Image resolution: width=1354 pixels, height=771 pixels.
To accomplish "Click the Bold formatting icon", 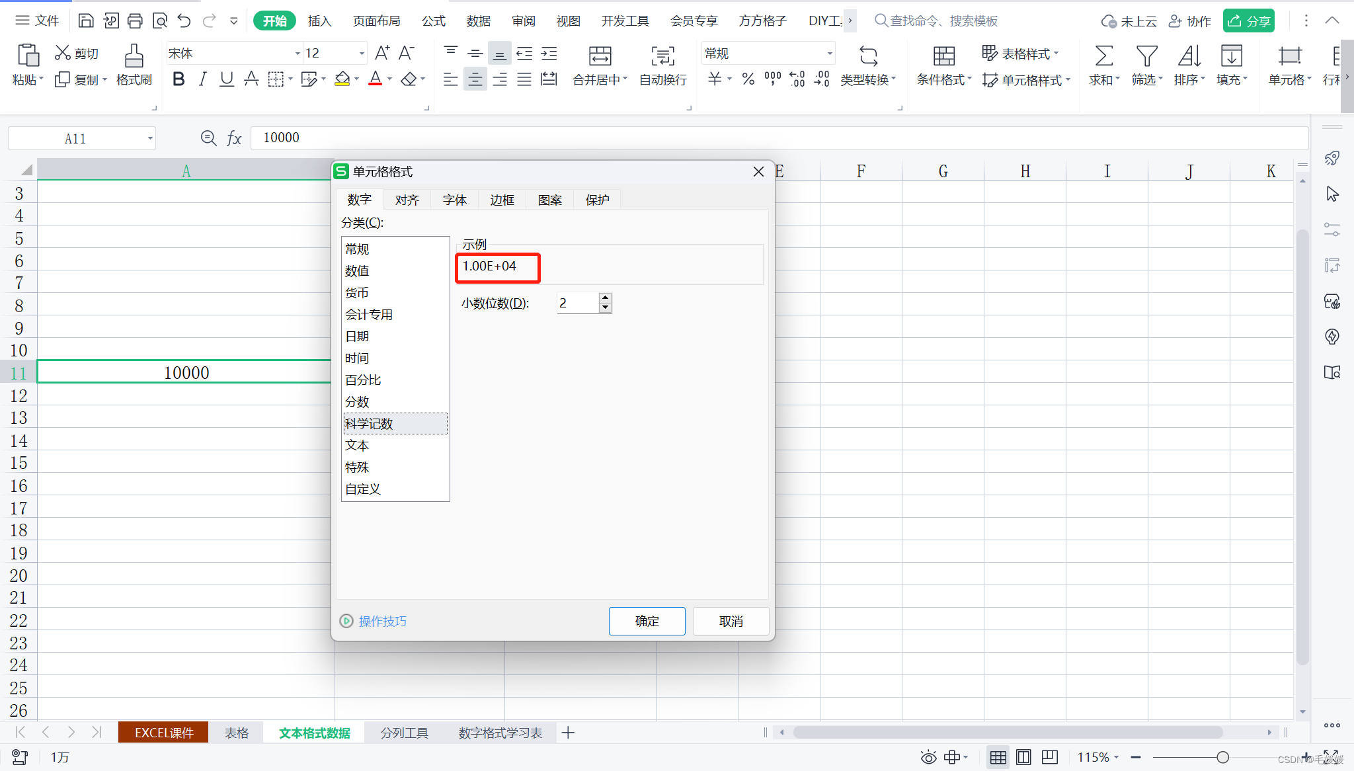I will [x=179, y=79].
